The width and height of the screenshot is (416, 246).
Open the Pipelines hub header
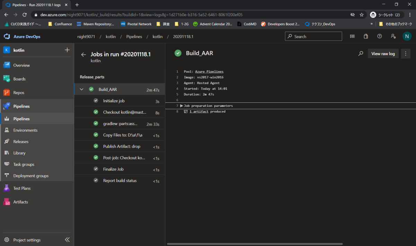(x=37, y=106)
